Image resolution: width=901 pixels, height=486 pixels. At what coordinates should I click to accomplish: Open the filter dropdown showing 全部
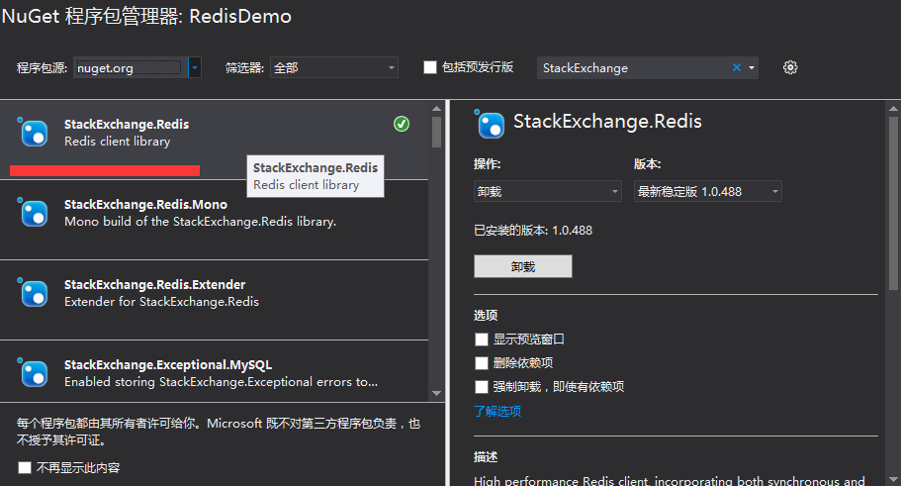[x=334, y=68]
